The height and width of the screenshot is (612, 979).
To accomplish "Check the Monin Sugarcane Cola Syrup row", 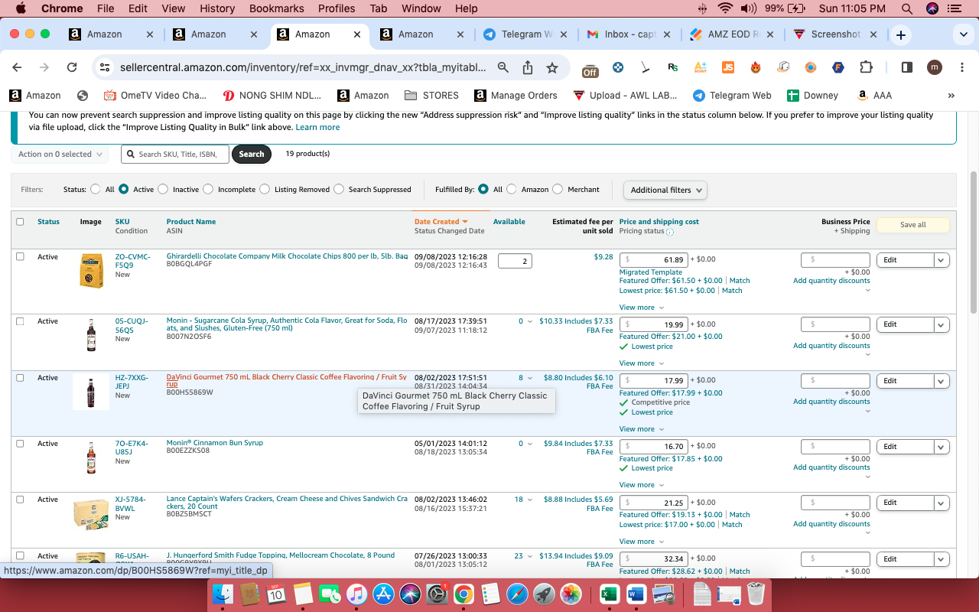I will [20, 321].
